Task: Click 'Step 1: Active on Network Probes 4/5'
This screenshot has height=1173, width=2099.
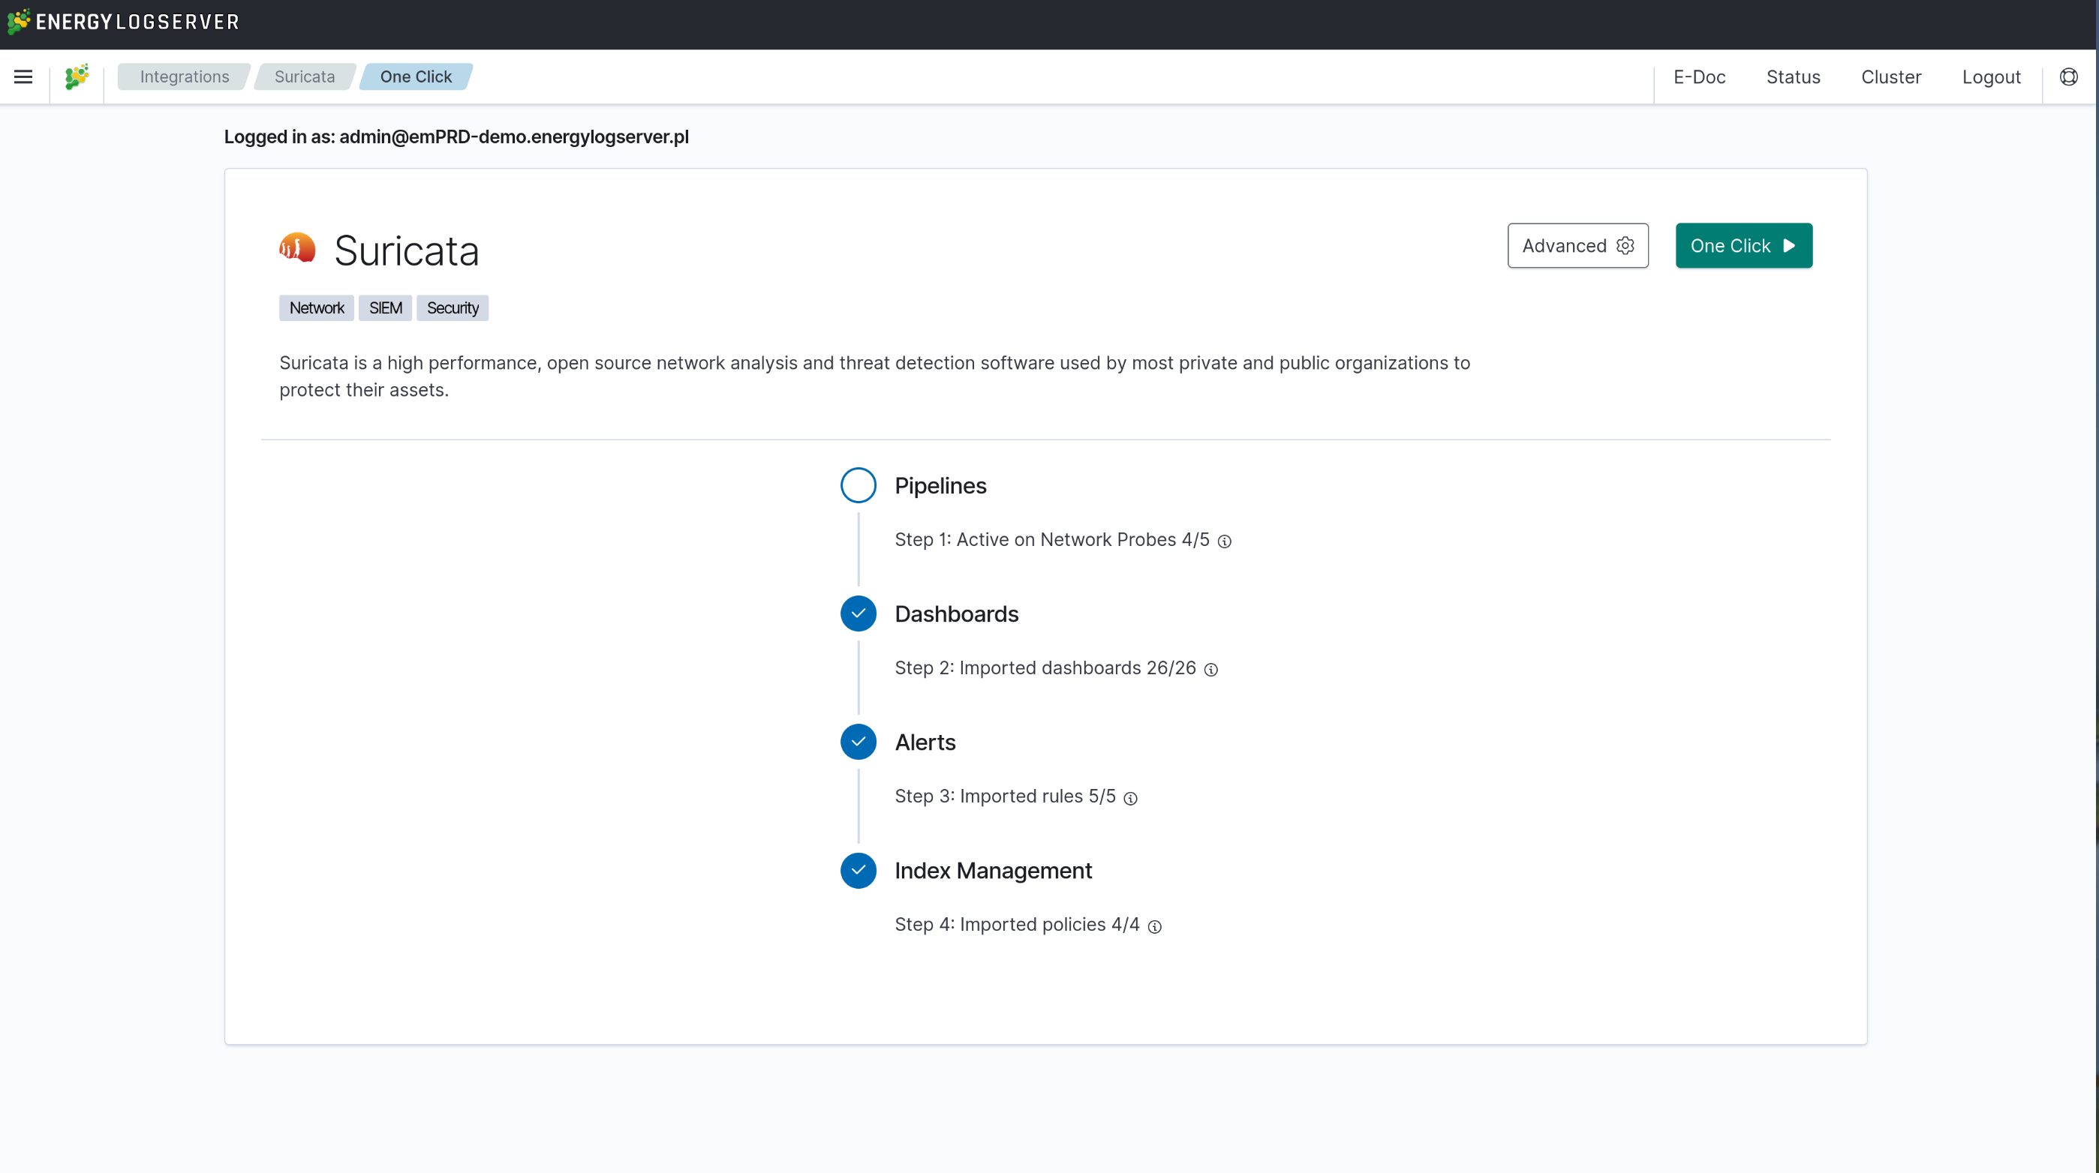Action: click(x=1052, y=539)
